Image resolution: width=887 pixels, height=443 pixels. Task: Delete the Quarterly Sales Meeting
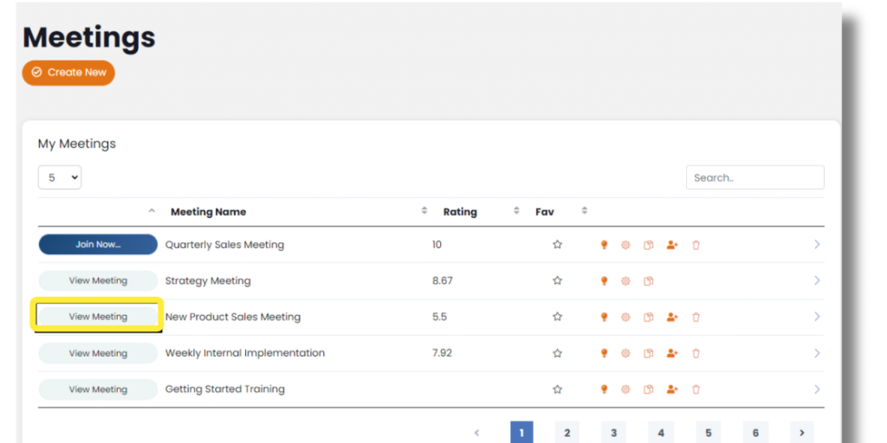tap(696, 245)
